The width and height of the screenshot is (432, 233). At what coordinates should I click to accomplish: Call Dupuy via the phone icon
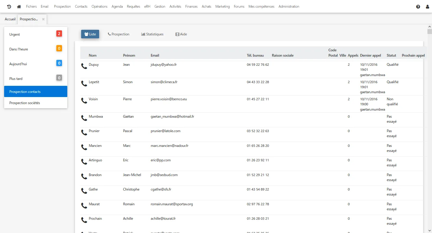coord(84,66)
